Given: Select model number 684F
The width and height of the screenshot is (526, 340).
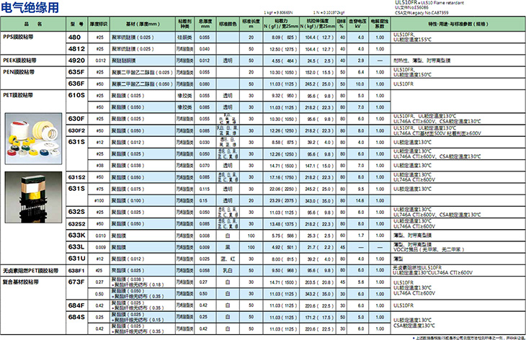Looking at the screenshot, I should coord(76,305).
